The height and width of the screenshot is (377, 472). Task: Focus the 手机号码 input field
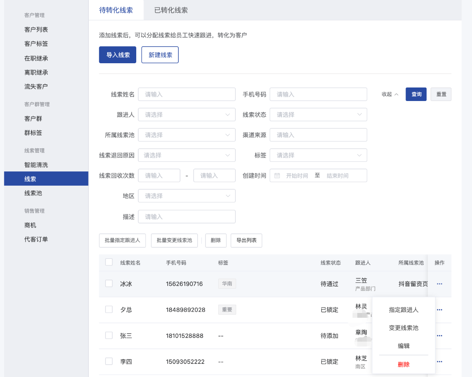[x=318, y=94]
